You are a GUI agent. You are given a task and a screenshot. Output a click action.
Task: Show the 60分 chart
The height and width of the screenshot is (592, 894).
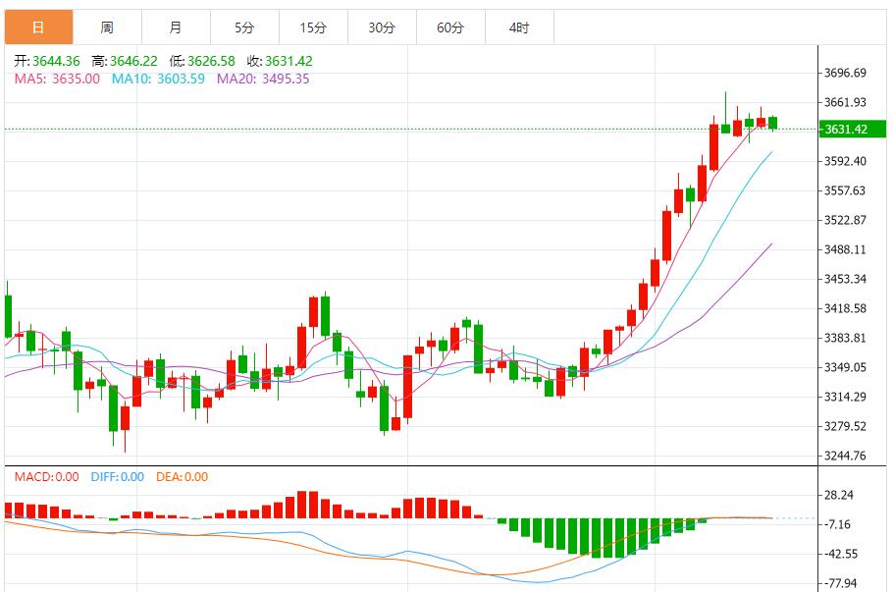449,27
